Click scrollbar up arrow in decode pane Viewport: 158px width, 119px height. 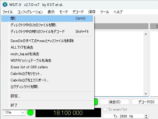(146, 34)
